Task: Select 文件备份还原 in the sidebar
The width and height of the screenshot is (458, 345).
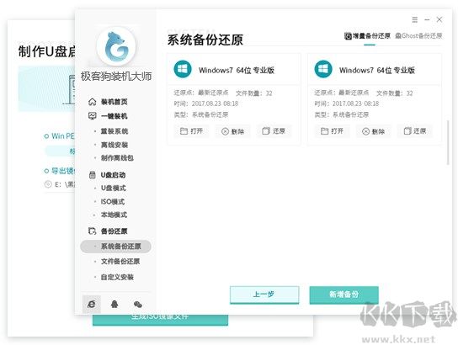Action: click(120, 261)
